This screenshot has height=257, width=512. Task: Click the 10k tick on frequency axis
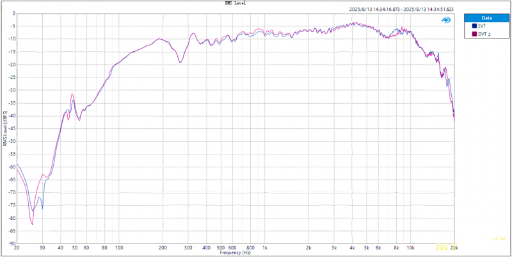[x=411, y=247]
